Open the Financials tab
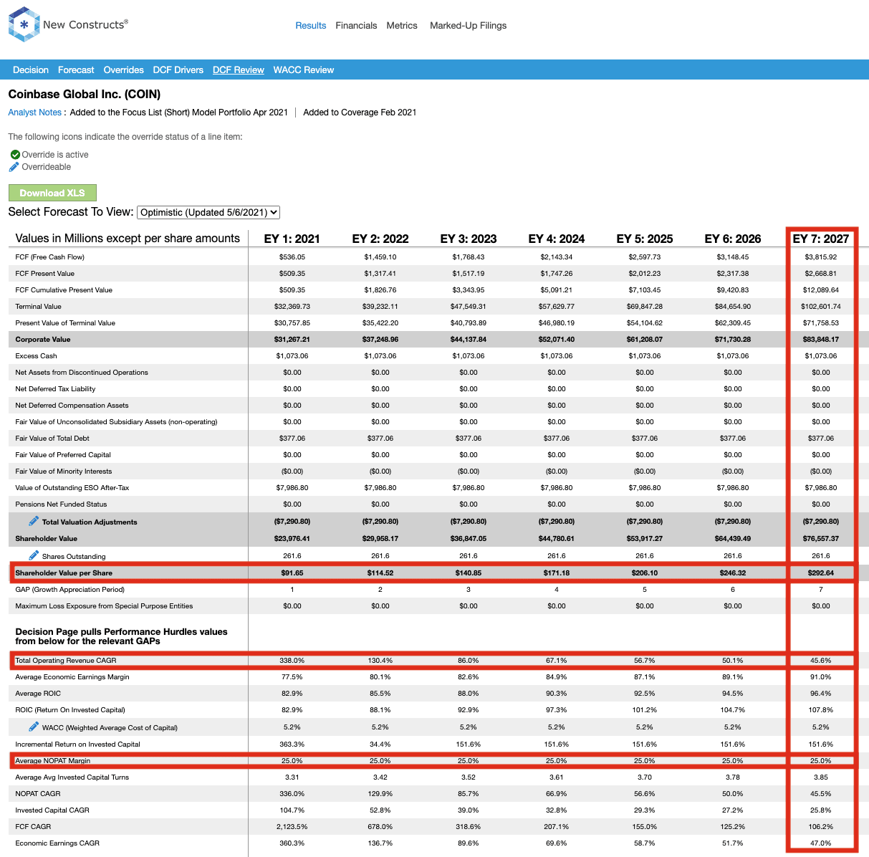The width and height of the screenshot is (869, 857). 356,26
